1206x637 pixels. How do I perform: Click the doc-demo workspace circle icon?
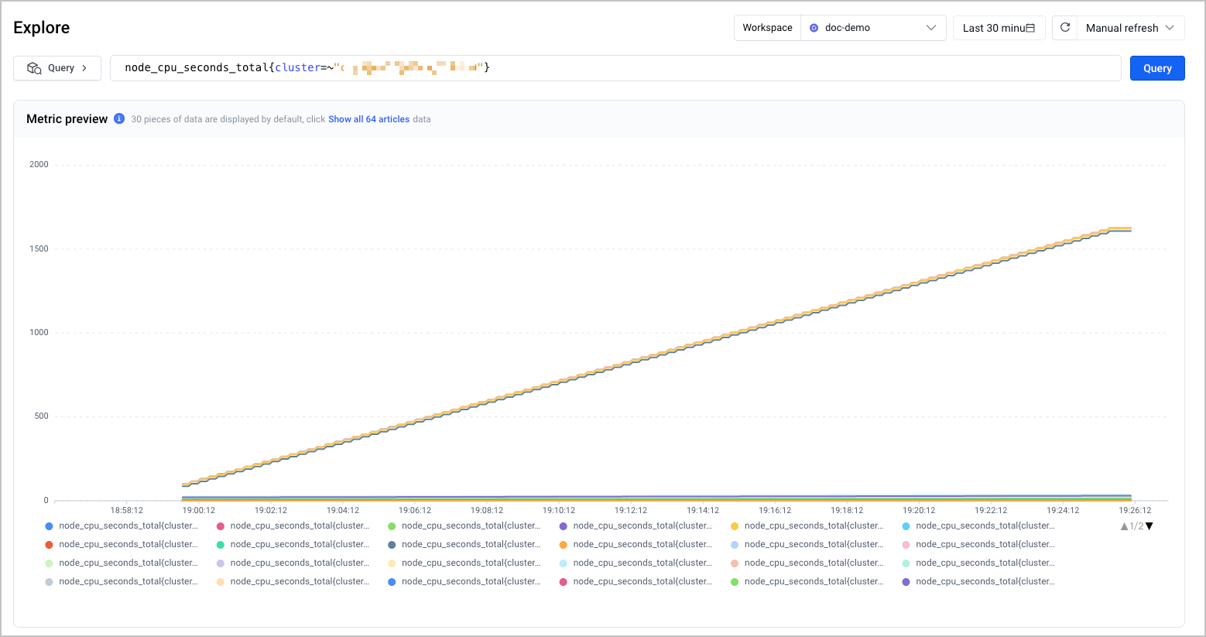pyautogui.click(x=814, y=28)
